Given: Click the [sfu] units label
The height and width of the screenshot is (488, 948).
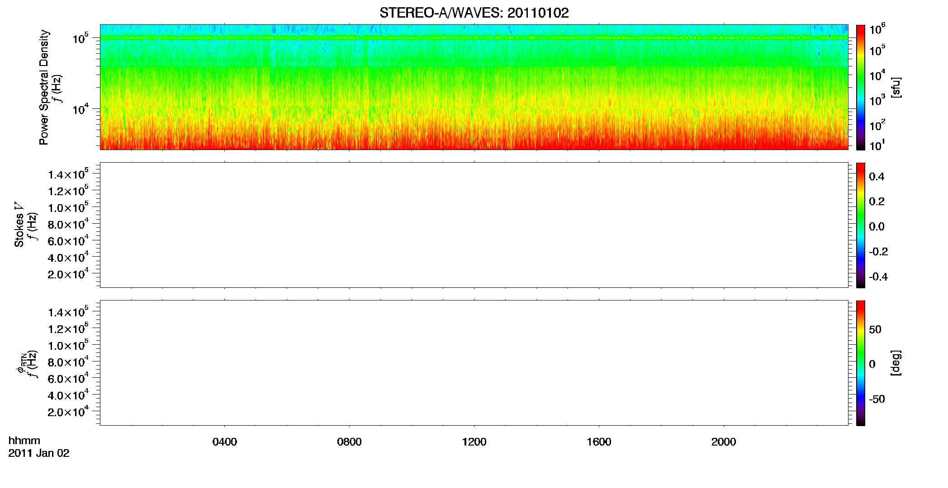Looking at the screenshot, I should click(896, 88).
